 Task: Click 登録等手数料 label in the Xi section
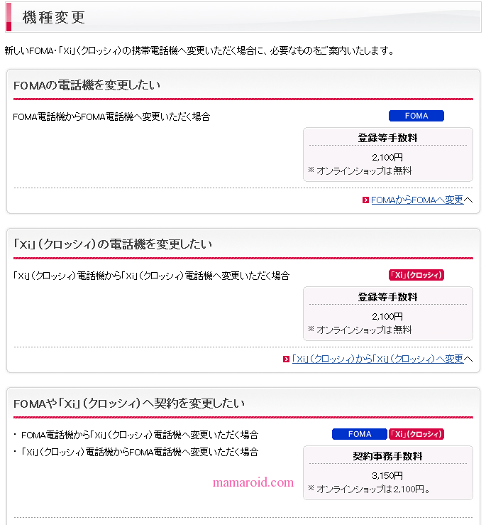[x=387, y=297]
